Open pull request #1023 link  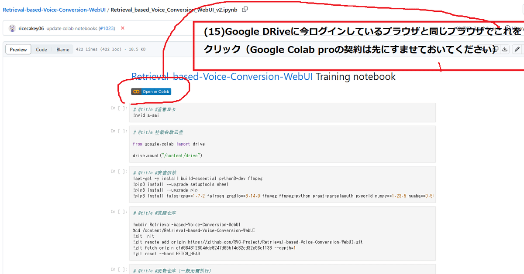coord(107,28)
